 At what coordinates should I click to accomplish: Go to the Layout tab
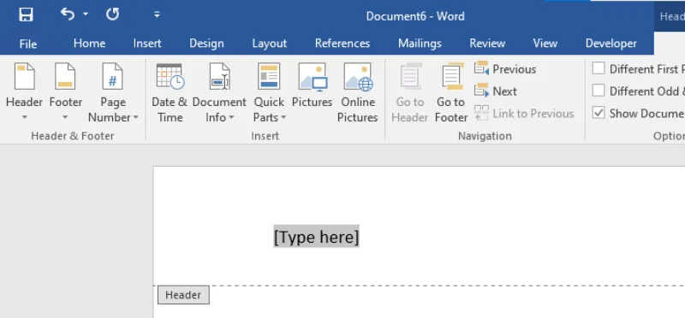coord(270,44)
